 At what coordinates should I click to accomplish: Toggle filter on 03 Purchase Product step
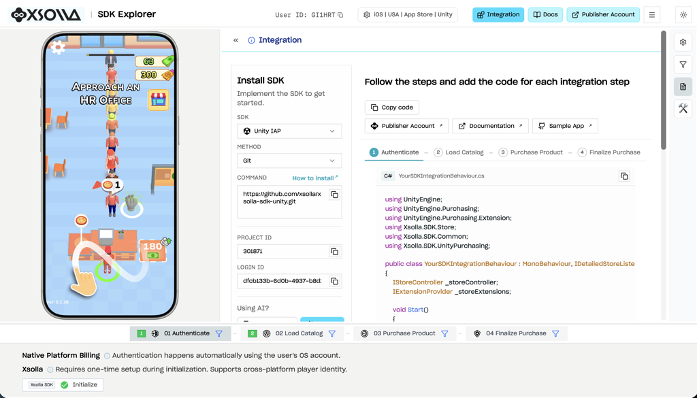point(444,333)
